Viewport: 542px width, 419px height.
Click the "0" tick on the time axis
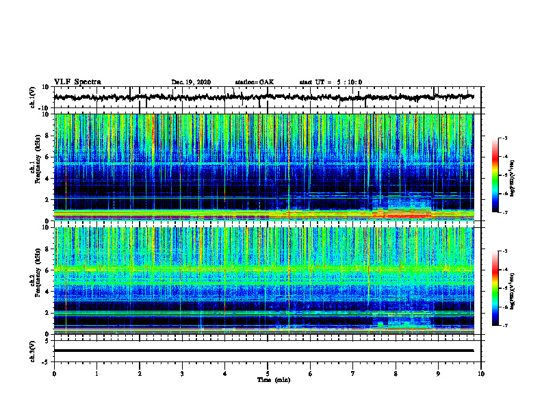pos(54,374)
